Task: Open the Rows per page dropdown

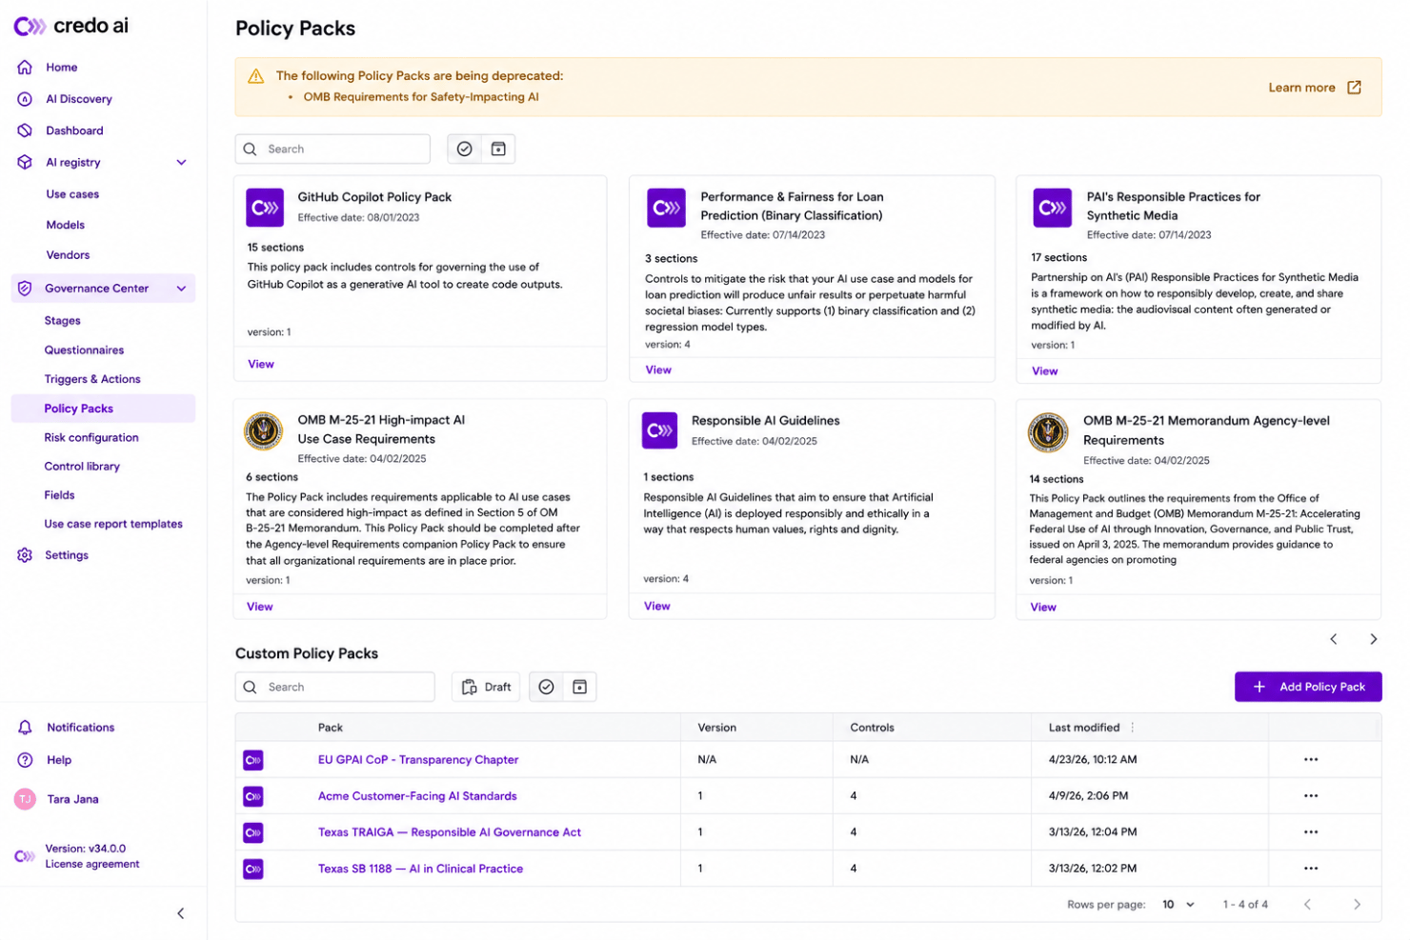Action: pos(1178,905)
